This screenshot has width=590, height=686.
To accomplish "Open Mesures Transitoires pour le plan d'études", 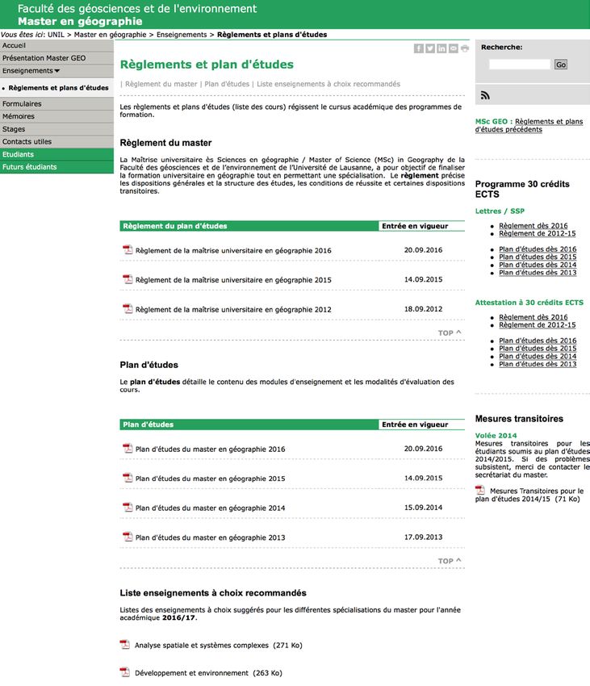I will (x=536, y=495).
